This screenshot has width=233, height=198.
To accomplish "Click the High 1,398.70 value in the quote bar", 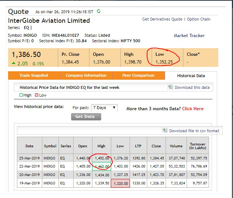I will point(133,62).
